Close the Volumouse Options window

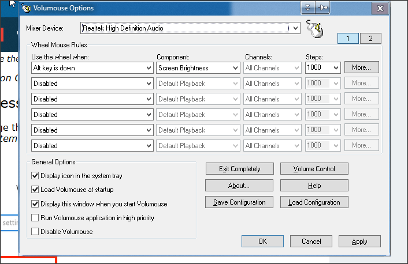pyautogui.click(x=380, y=8)
